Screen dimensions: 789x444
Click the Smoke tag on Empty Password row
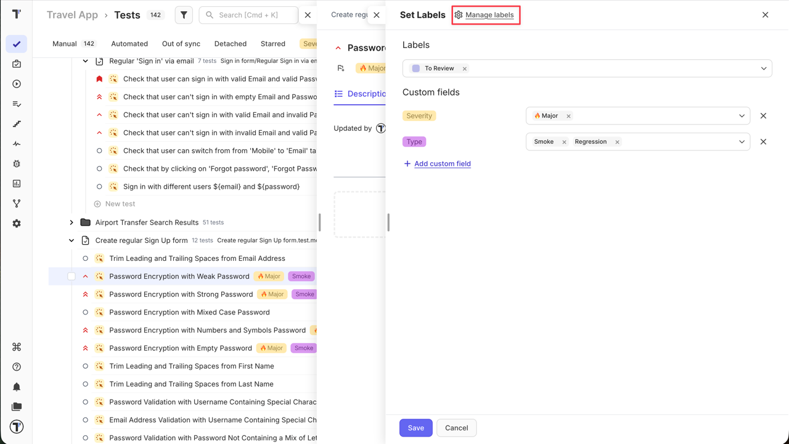pos(304,348)
